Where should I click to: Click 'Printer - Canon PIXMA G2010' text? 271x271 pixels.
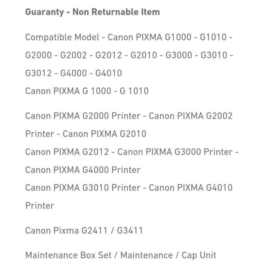coord(86,134)
